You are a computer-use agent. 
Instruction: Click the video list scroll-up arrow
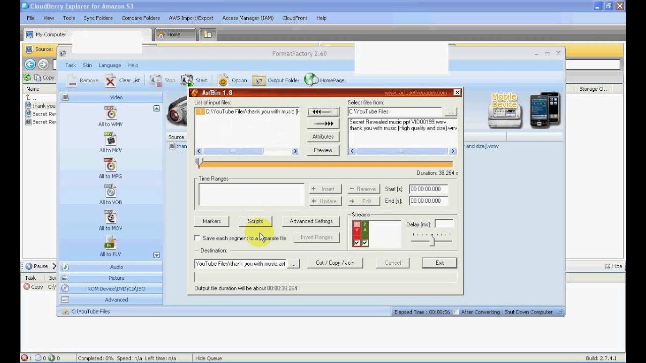pos(156,108)
